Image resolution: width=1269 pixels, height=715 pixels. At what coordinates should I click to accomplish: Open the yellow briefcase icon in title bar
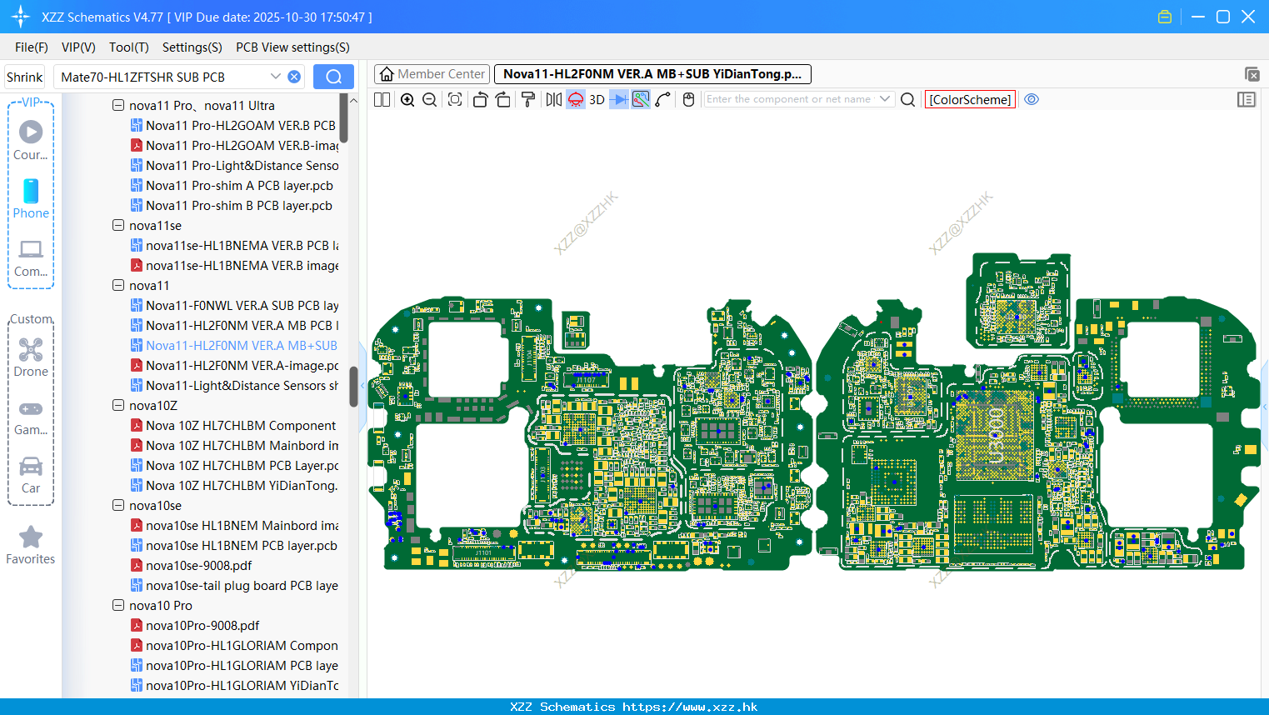point(1165,17)
